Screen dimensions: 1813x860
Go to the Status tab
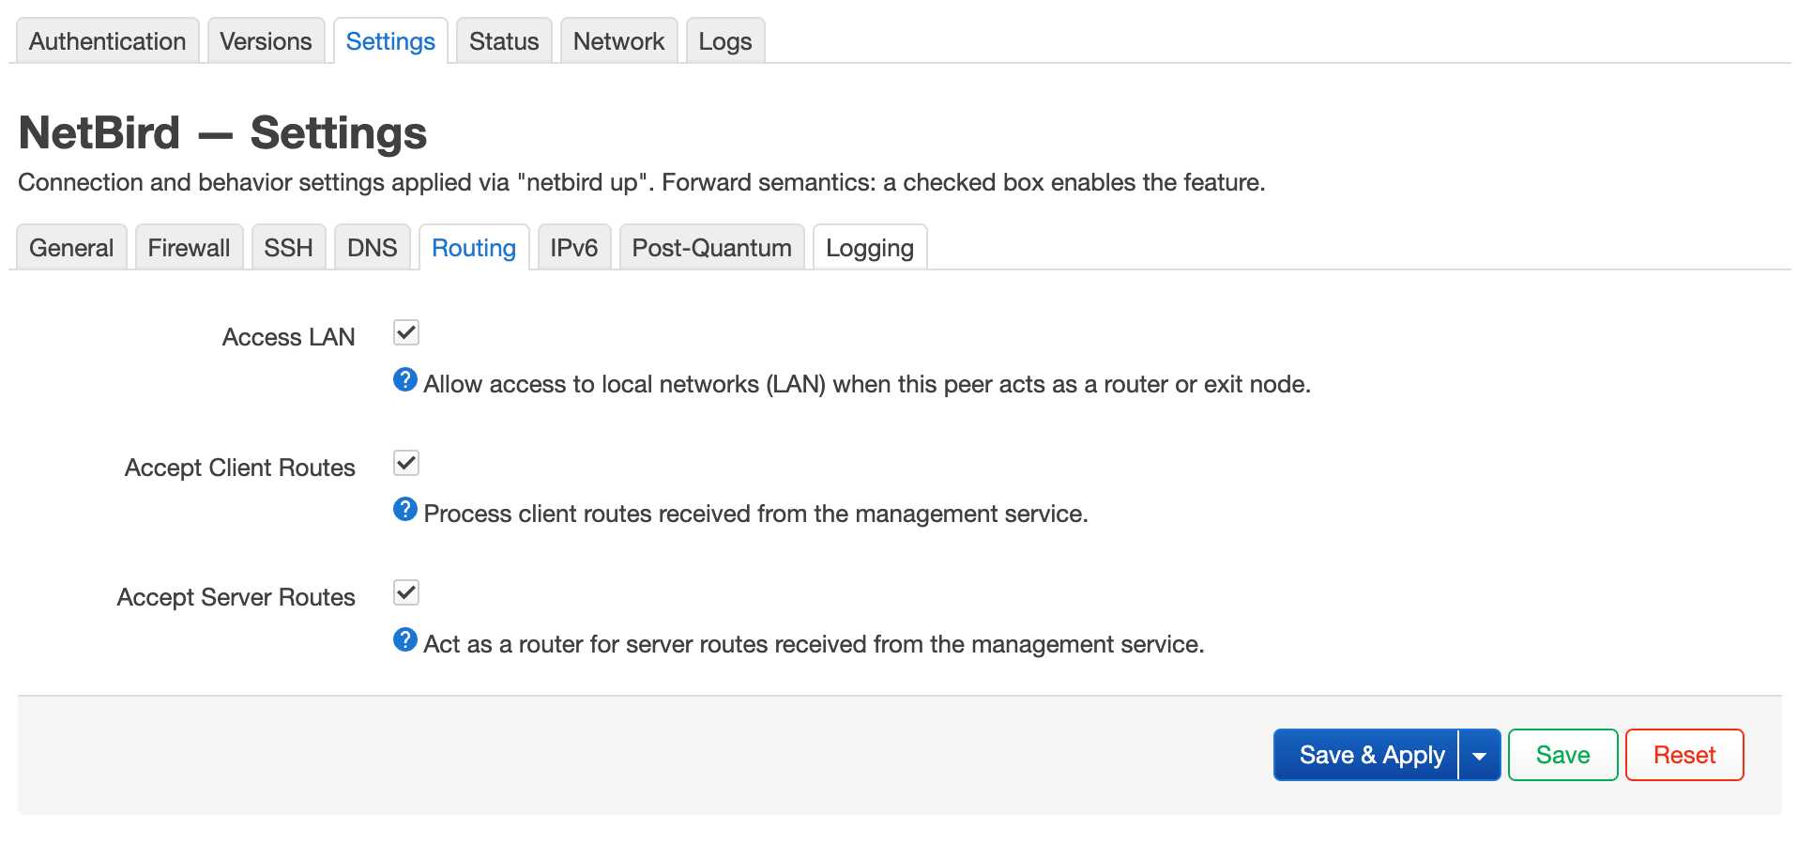tap(504, 41)
